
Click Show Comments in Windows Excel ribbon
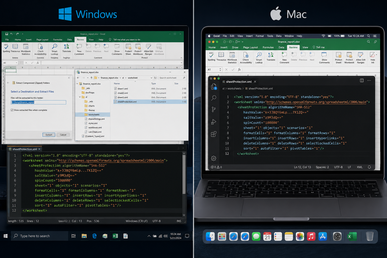click(x=117, y=49)
